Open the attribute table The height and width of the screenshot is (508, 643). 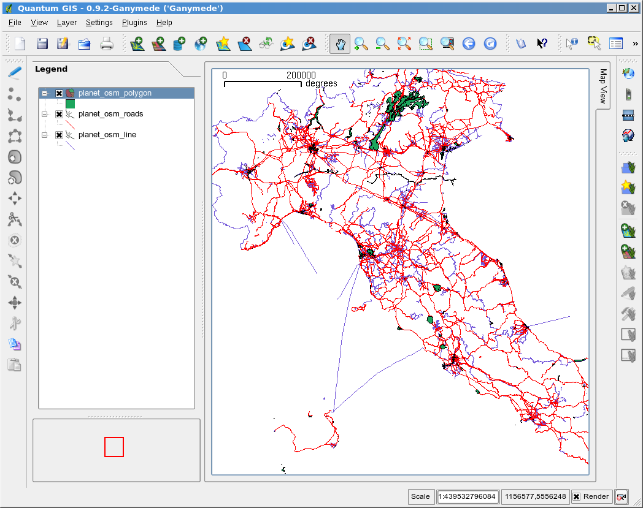[x=616, y=44]
